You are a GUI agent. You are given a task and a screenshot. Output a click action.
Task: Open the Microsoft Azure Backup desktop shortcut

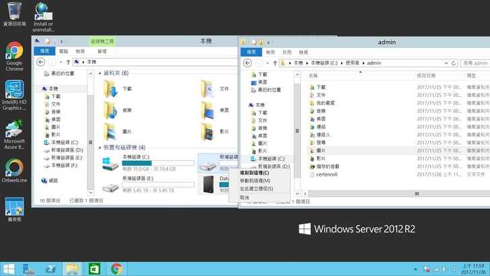pyautogui.click(x=14, y=135)
